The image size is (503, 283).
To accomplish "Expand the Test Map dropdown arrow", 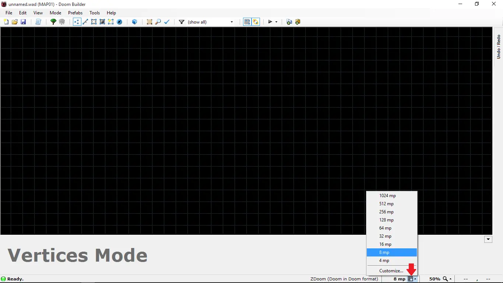I will click(x=276, y=22).
